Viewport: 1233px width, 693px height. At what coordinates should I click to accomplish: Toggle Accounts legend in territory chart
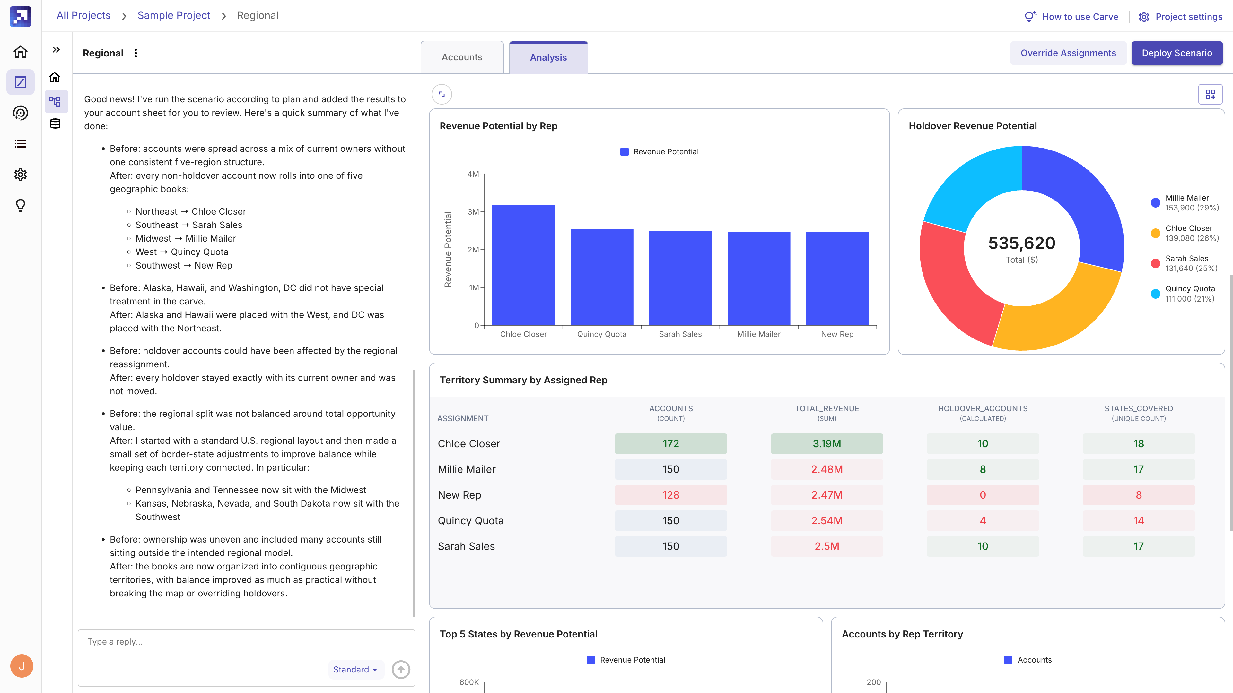pyautogui.click(x=1027, y=660)
